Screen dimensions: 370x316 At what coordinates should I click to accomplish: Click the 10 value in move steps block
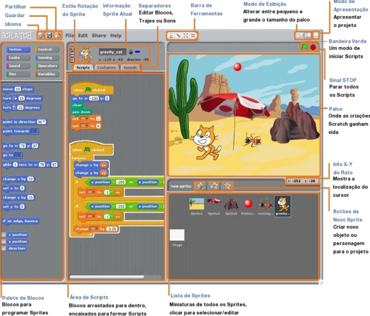point(18,89)
